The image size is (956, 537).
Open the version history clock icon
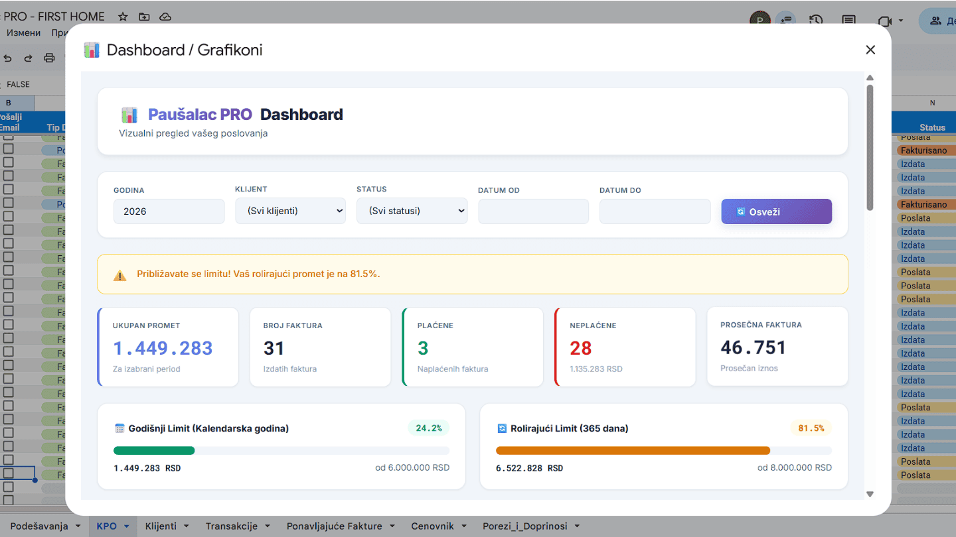(x=816, y=21)
